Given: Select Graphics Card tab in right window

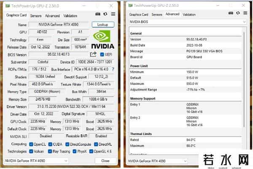Looking at the screenshot, I should pyautogui.click(x=139, y=14).
